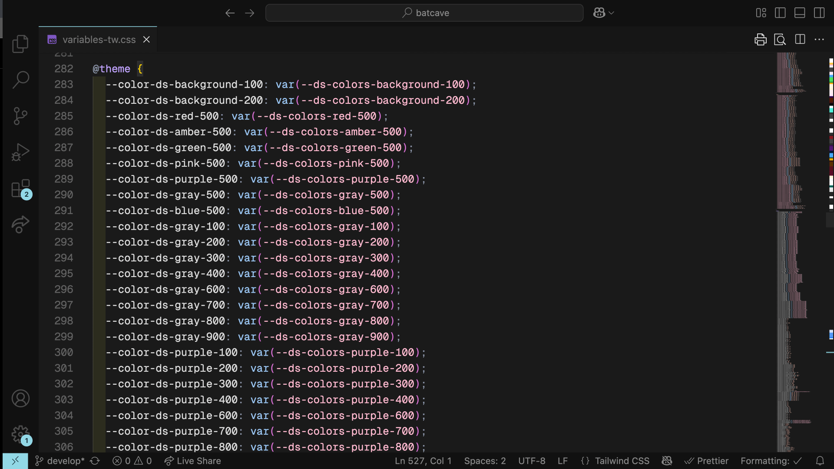Split the editor to the right
834x469 pixels.
(800, 40)
